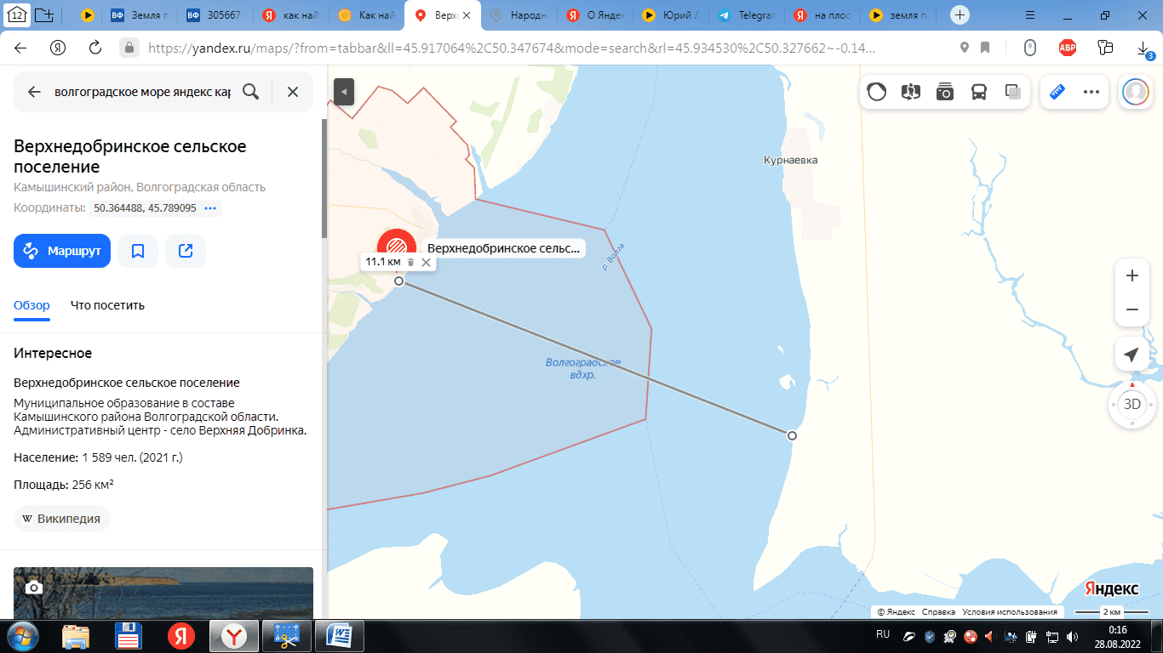1163x653 pixels.
Task: Switch to the Что посетить tab
Action: [107, 305]
